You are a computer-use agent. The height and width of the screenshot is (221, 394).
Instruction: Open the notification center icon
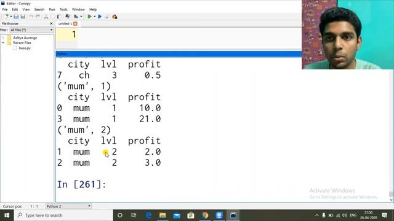(x=384, y=215)
